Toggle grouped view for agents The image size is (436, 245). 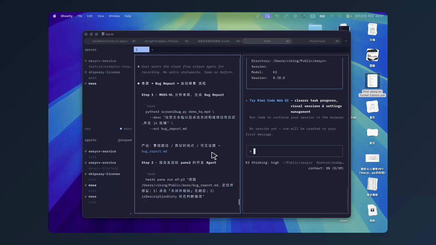pos(125,140)
